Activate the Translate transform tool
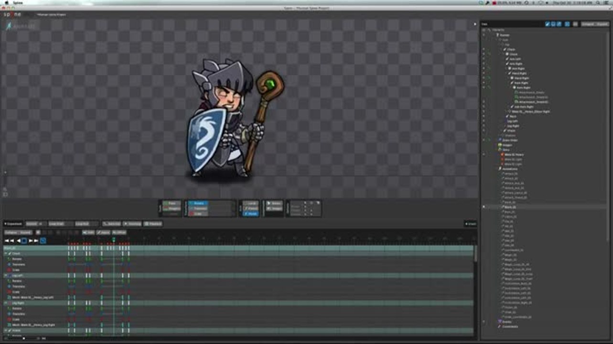613x344 pixels. (x=198, y=208)
